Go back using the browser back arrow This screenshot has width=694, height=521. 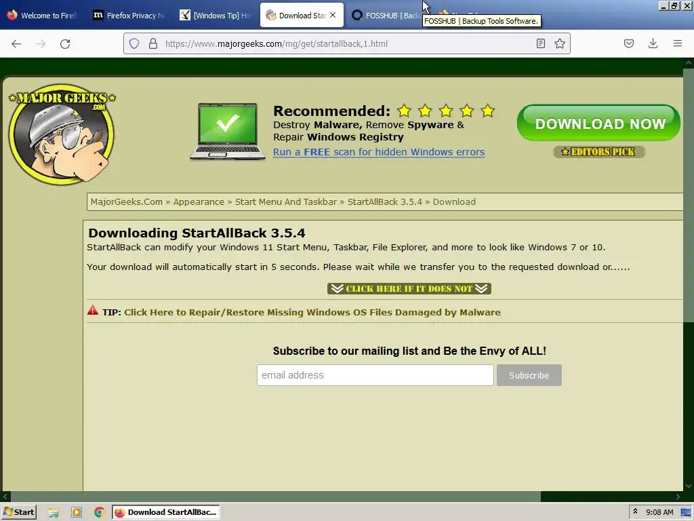point(16,44)
